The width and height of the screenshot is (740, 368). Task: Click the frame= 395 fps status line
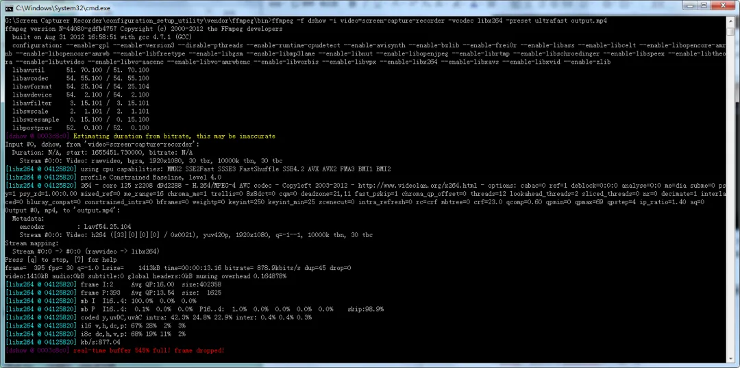coord(178,268)
